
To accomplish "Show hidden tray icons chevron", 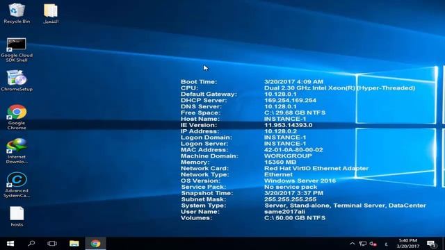I will click(353, 244).
